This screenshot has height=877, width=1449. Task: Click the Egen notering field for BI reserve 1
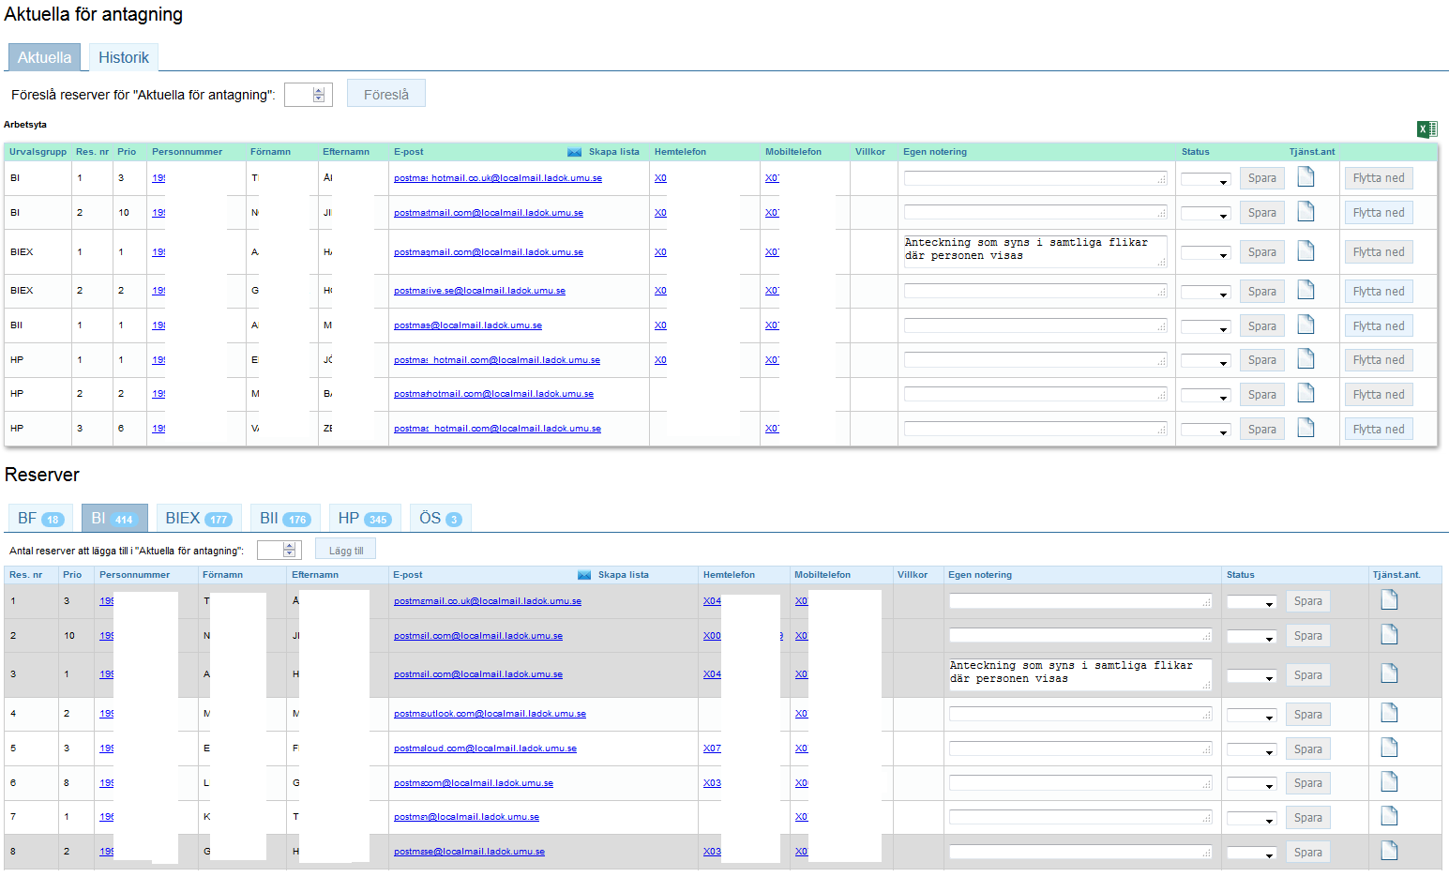point(1035,178)
